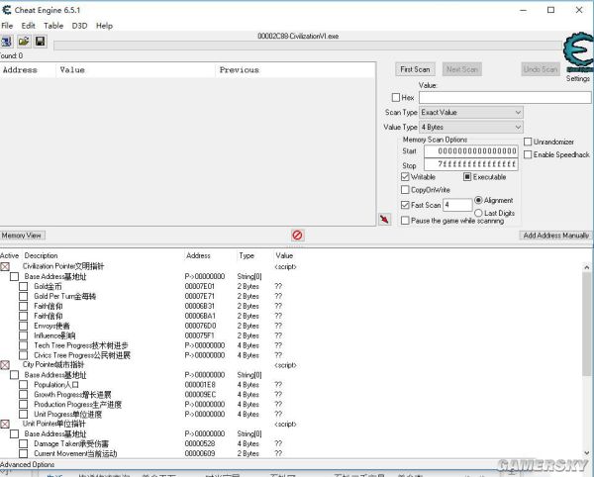Open the Help menu
This screenshot has height=477, width=594.
tap(104, 26)
